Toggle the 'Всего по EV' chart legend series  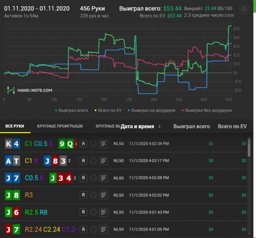108,110
